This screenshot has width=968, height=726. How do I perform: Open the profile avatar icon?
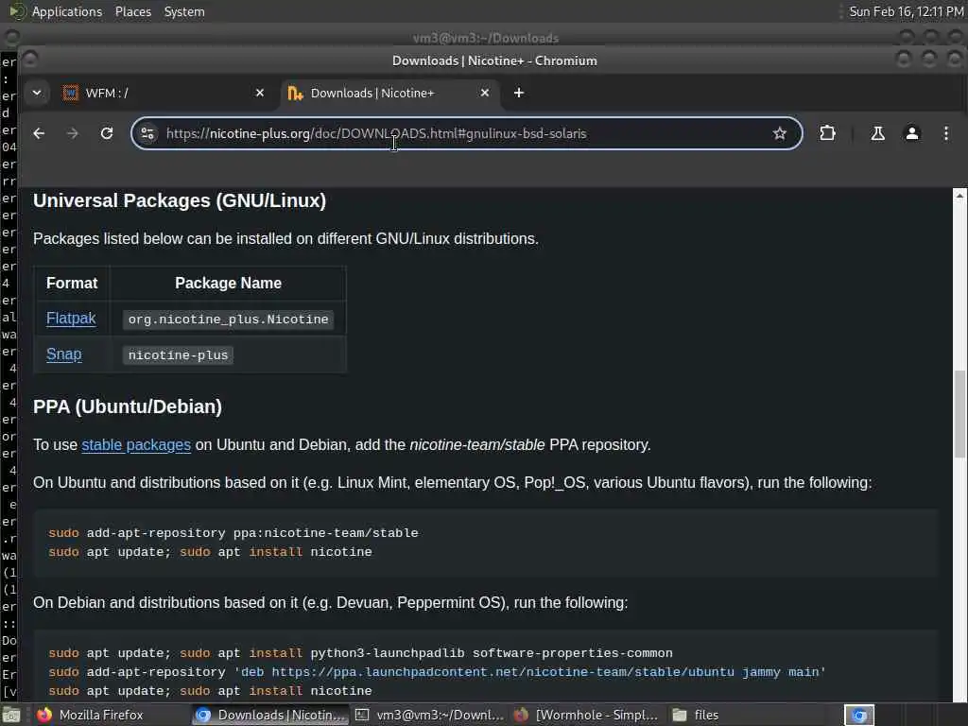point(912,133)
